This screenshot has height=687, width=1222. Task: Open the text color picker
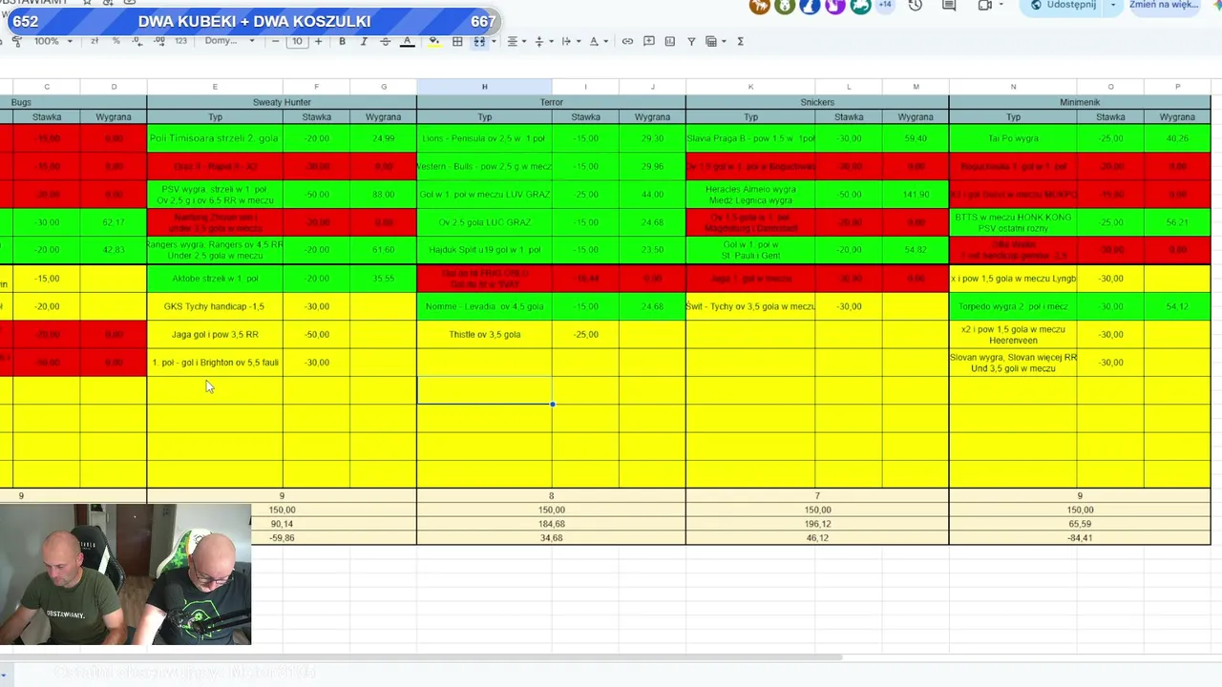point(408,42)
